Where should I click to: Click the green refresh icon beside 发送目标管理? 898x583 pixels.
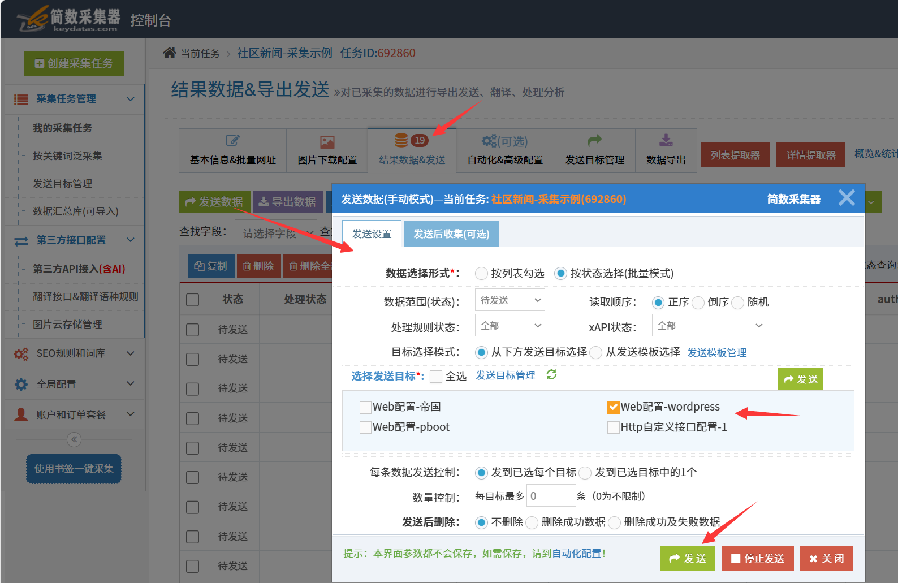(551, 375)
